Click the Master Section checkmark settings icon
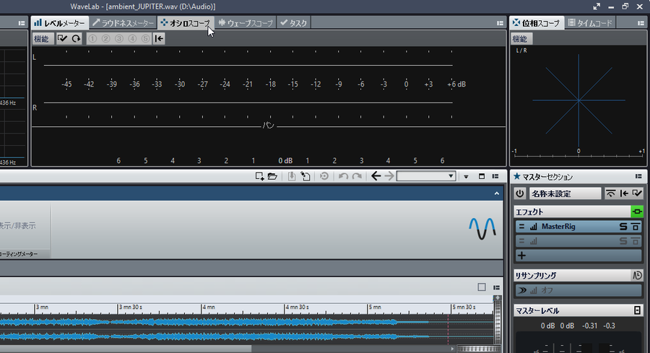 tap(637, 193)
